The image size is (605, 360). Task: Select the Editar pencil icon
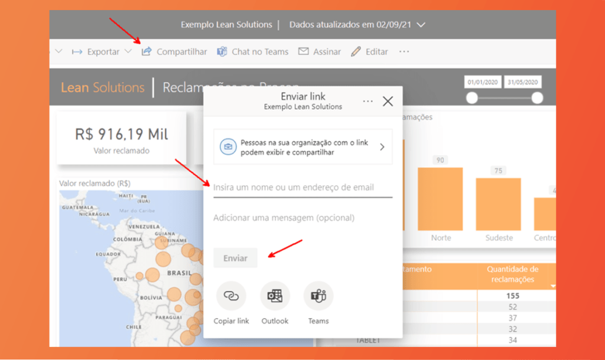pos(356,52)
